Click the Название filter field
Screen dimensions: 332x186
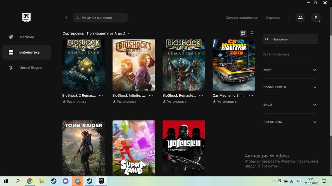pos(290,39)
